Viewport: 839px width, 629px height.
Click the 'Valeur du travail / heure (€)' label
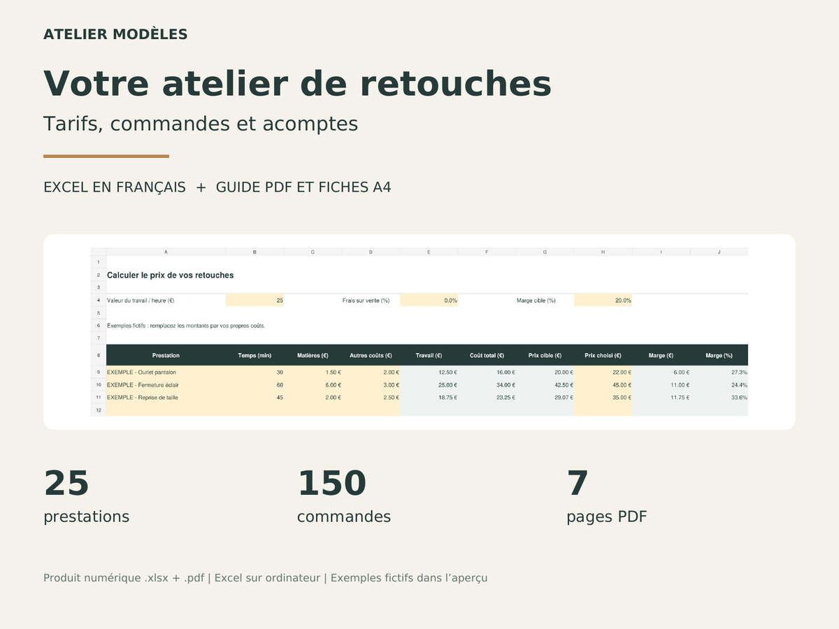coord(141,301)
